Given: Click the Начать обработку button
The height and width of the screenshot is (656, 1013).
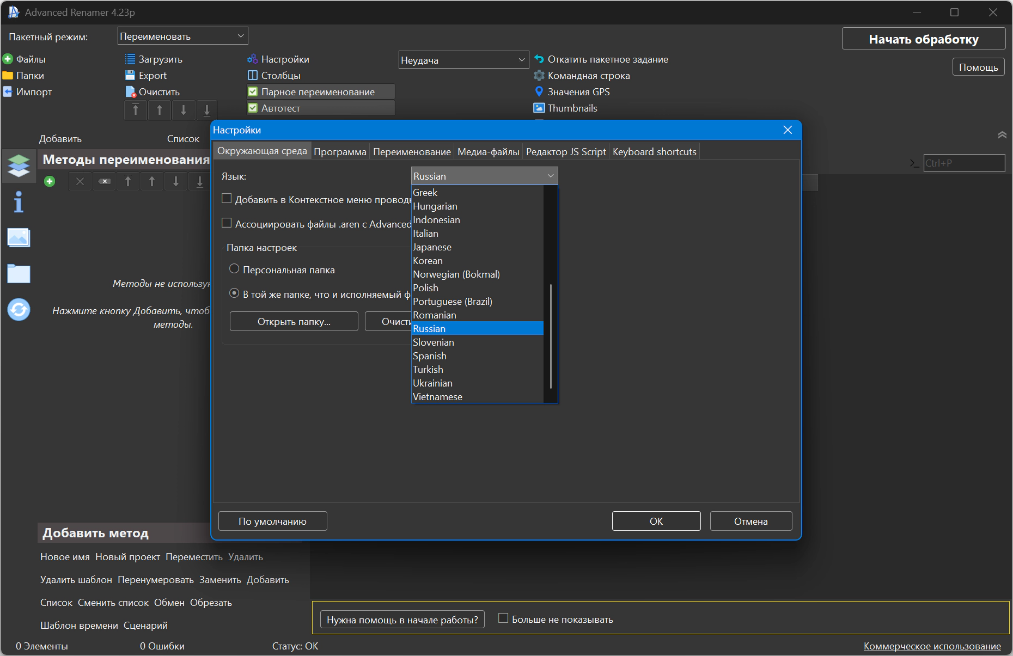Looking at the screenshot, I should [924, 39].
